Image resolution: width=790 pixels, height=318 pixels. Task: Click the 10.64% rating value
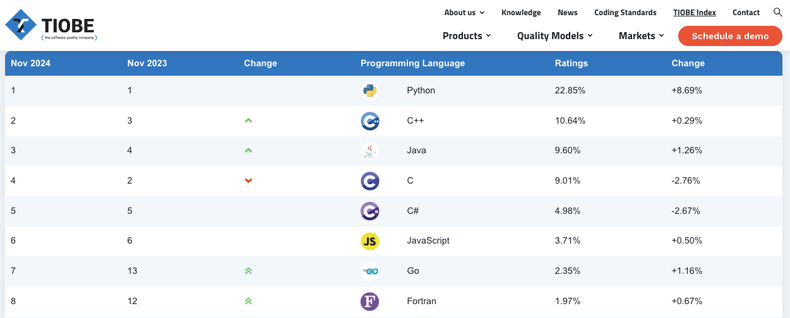(x=570, y=121)
